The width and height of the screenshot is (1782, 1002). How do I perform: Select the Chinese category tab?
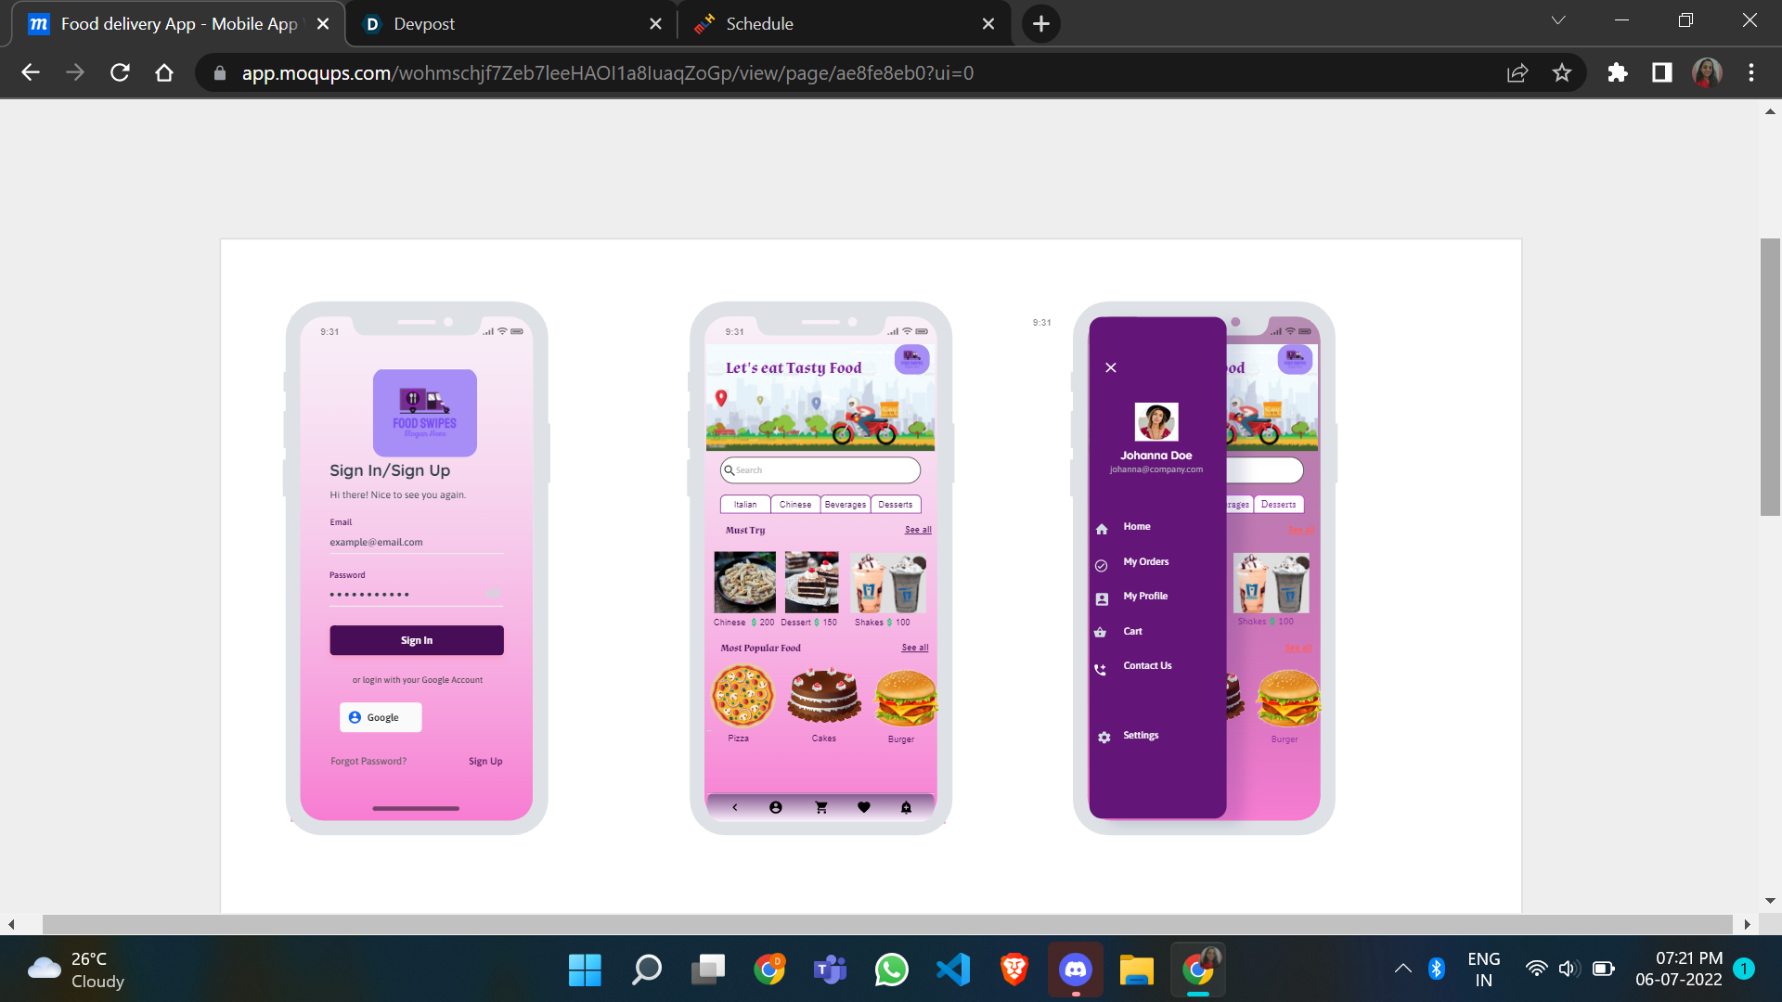[795, 505]
